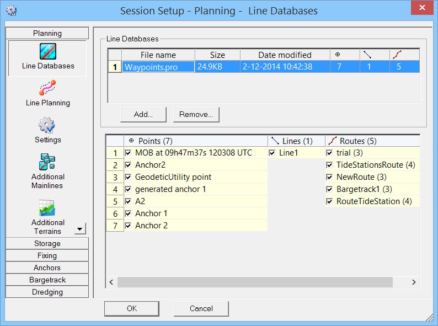Click the horizontal scrollbar right arrow
This screenshot has width=438, height=326.
tap(414, 282)
